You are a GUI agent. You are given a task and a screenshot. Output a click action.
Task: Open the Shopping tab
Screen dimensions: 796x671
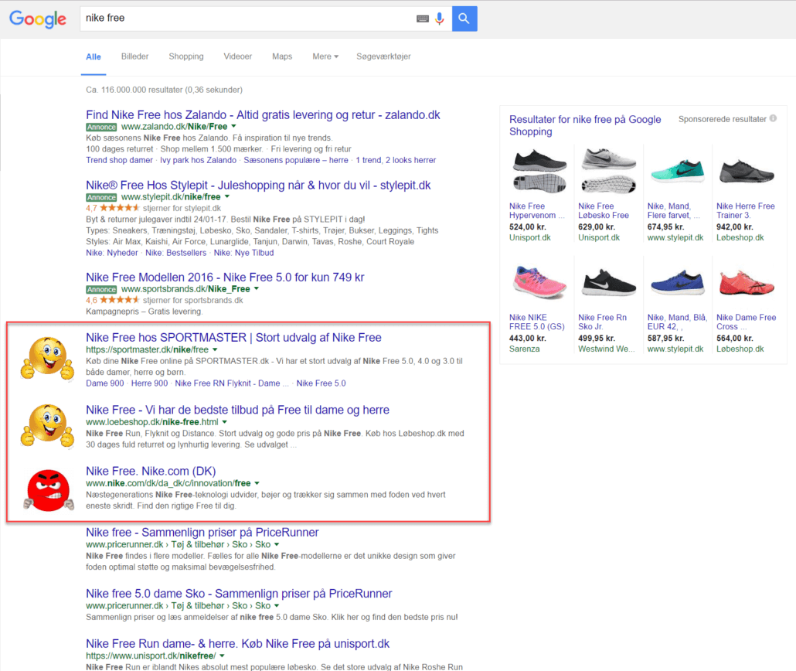coord(185,56)
